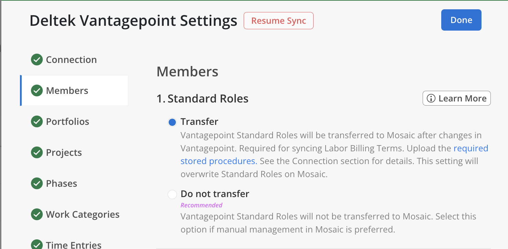Go to the Projects settings section
The width and height of the screenshot is (508, 249).
point(64,152)
